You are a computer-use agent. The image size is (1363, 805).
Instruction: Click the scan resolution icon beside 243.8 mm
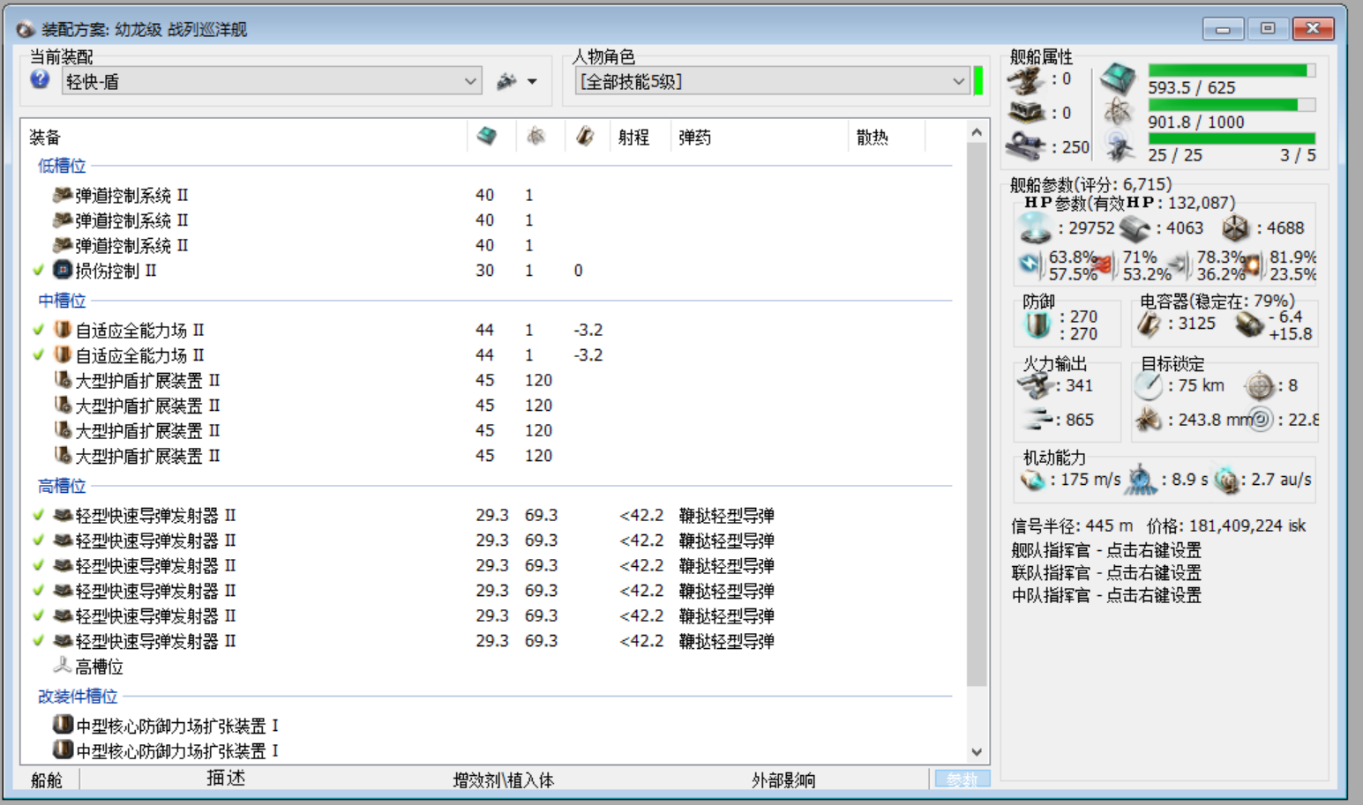click(1148, 420)
